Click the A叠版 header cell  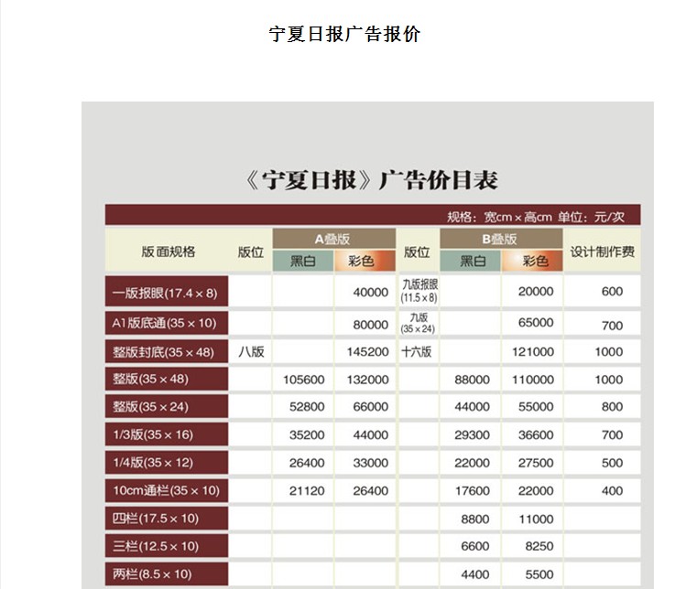point(333,238)
